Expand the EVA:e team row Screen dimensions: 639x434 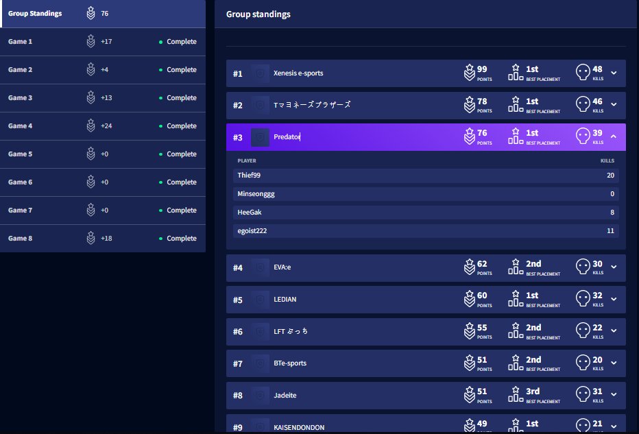pos(614,267)
